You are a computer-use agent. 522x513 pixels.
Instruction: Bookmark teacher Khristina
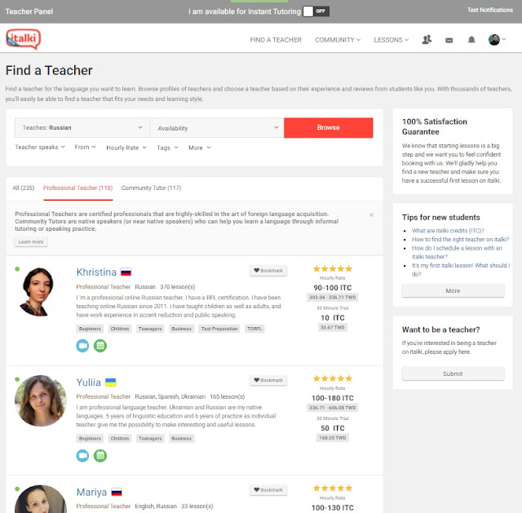tap(268, 270)
